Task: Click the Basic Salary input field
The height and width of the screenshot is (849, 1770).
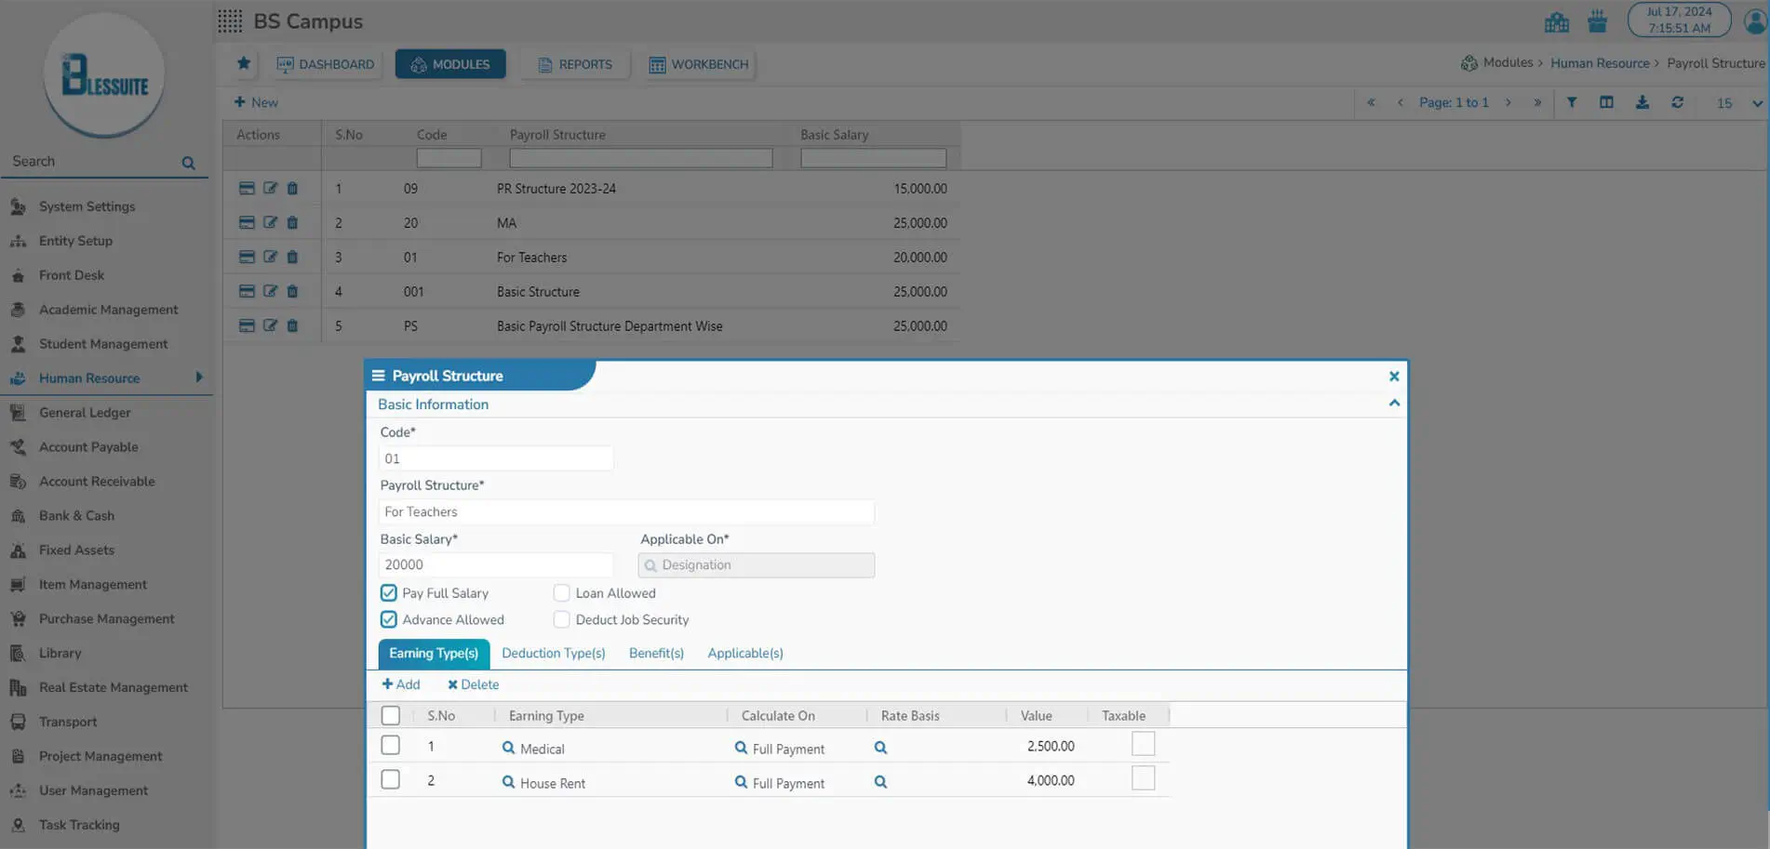Action: point(495,564)
